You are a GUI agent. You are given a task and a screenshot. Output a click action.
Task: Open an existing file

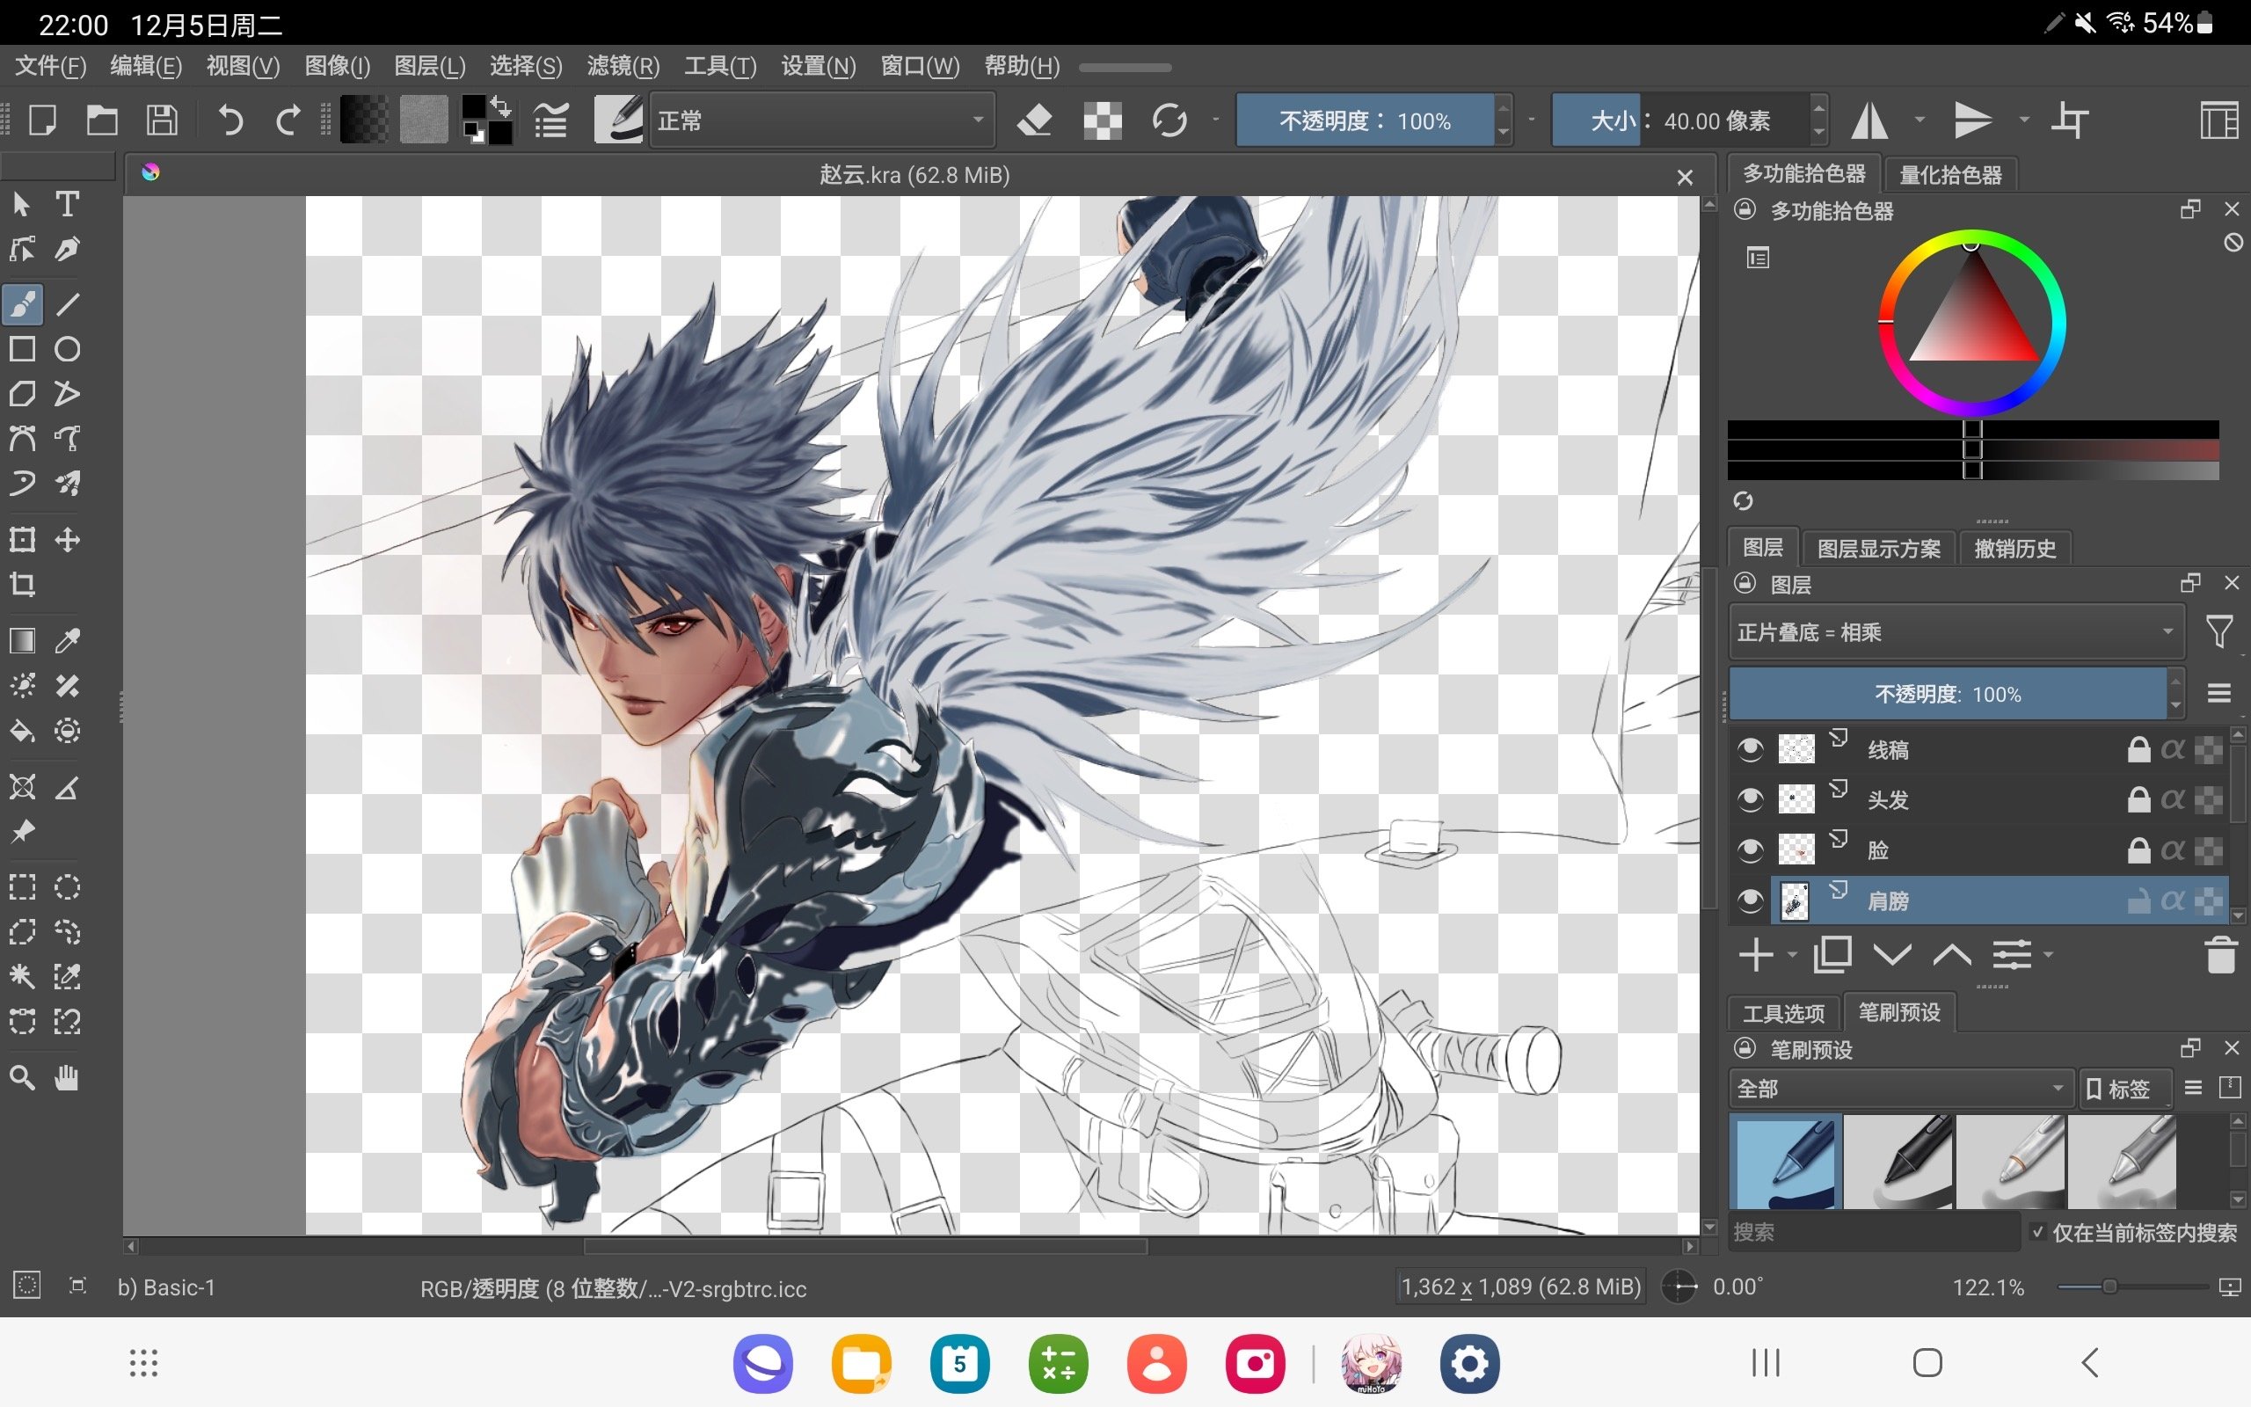[101, 120]
